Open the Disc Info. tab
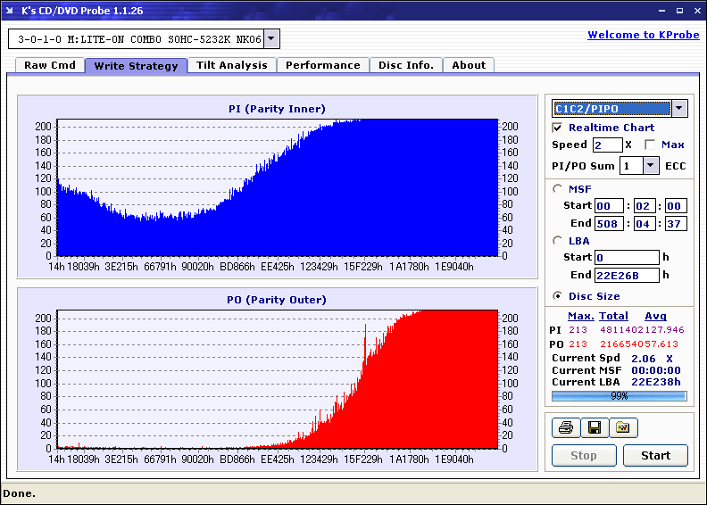 406,65
